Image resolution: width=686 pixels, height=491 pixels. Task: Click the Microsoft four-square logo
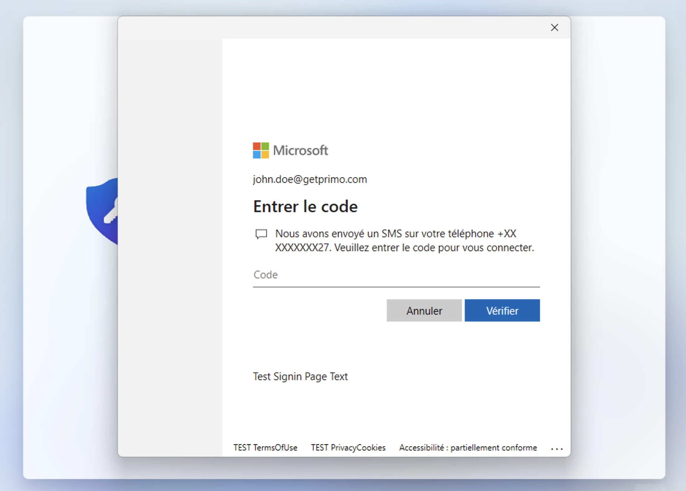(261, 150)
